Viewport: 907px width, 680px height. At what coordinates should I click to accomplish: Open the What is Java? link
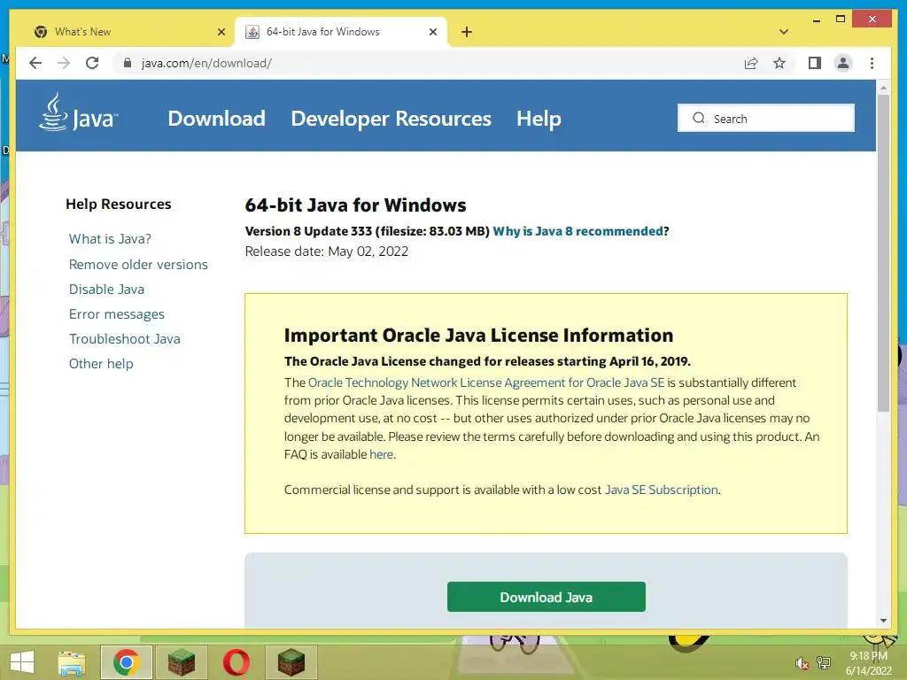click(x=110, y=239)
